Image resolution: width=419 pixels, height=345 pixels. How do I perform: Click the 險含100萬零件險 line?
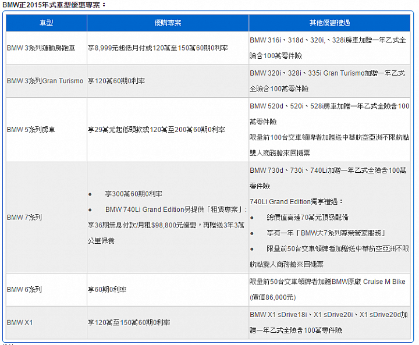(x=275, y=56)
